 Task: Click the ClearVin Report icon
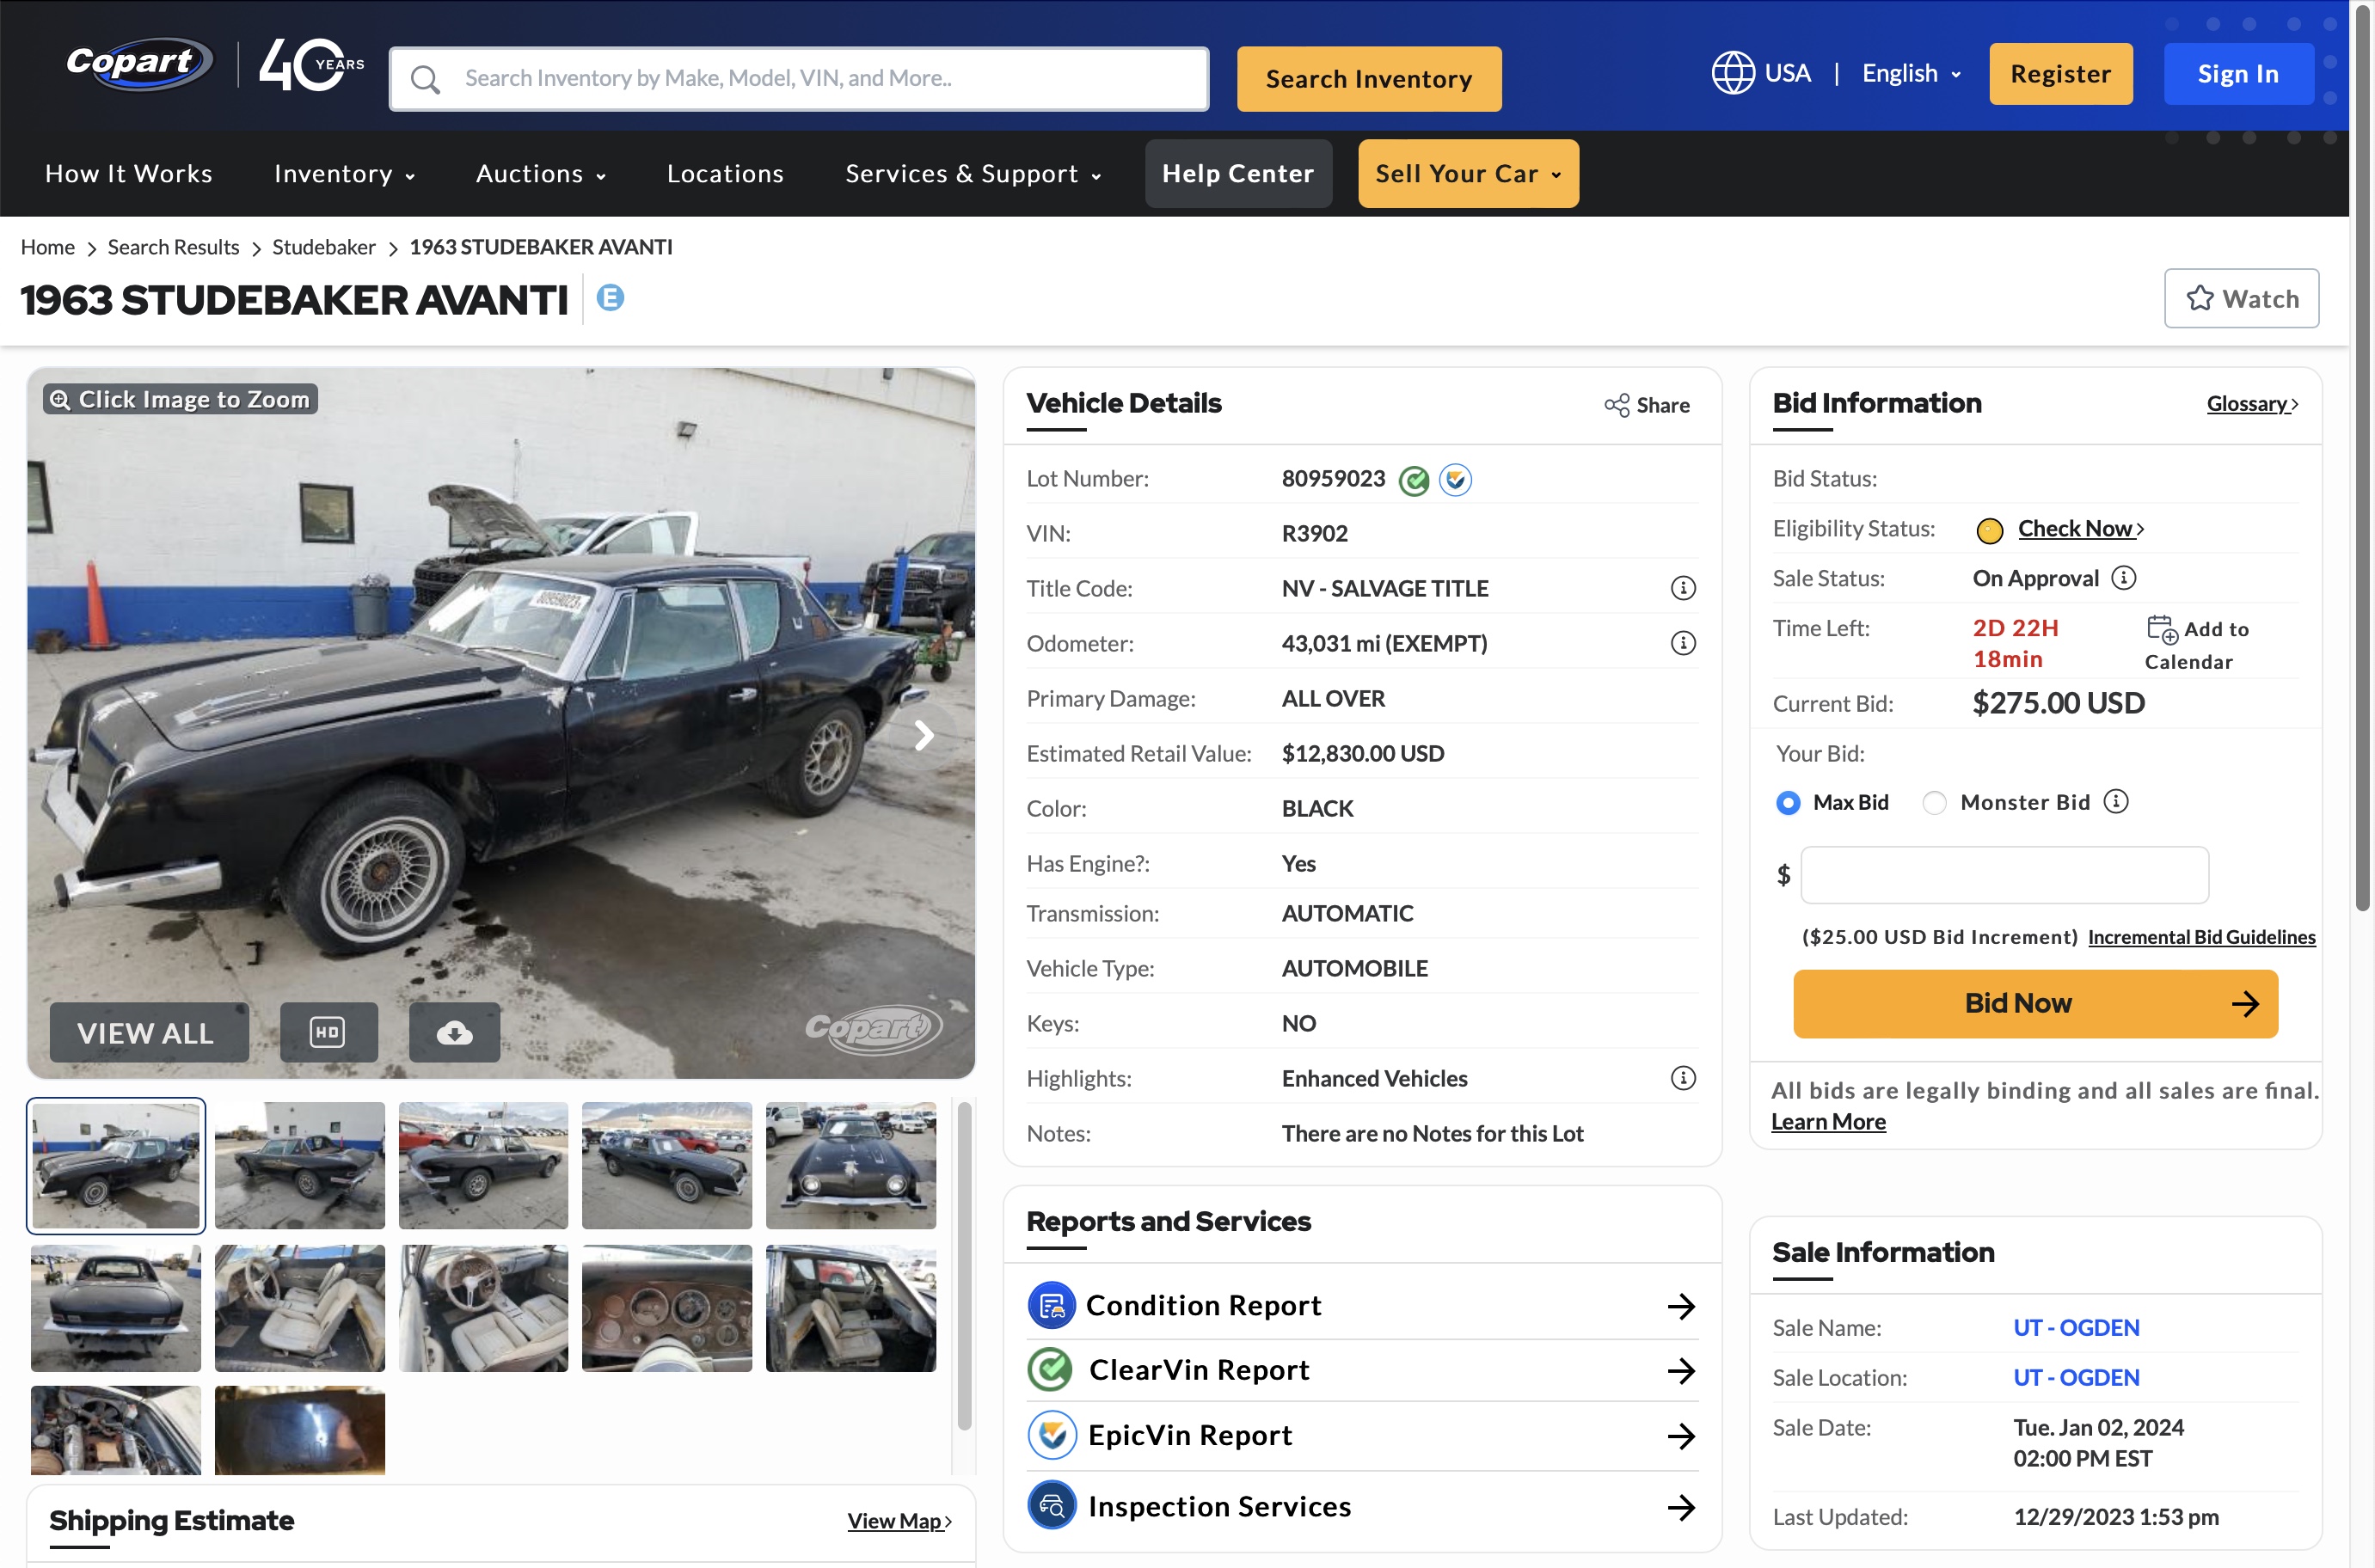point(1051,1370)
